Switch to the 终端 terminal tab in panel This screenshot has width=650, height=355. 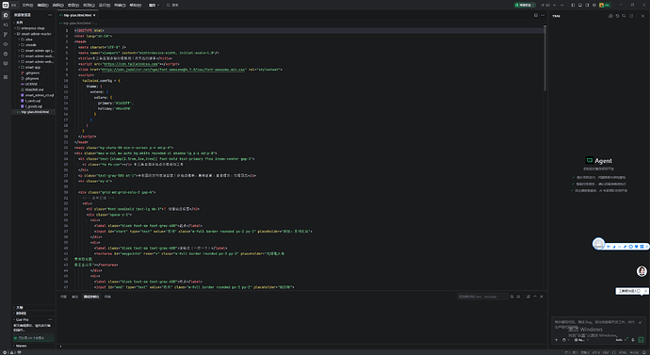click(x=107, y=297)
